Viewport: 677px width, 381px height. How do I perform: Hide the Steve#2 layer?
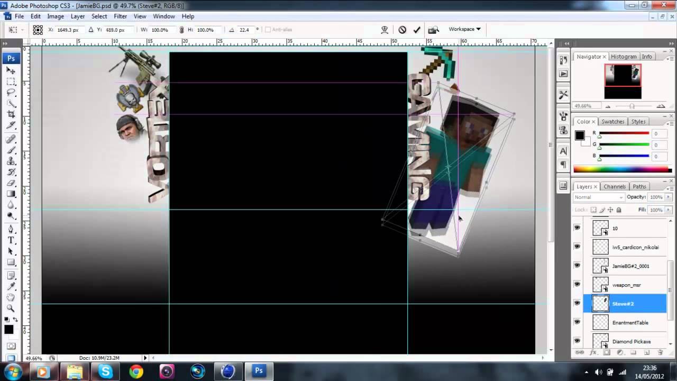point(577,303)
